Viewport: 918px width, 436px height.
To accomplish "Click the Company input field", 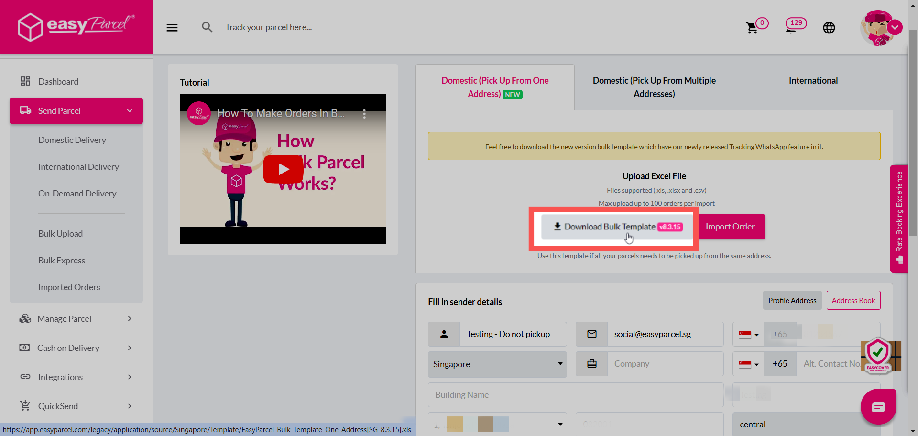I will 665,364.
